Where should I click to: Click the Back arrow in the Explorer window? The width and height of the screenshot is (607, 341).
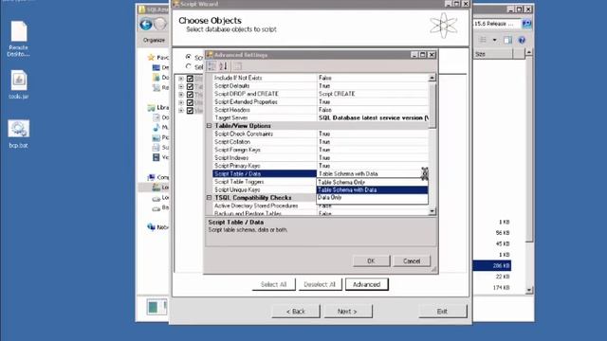tap(146, 25)
